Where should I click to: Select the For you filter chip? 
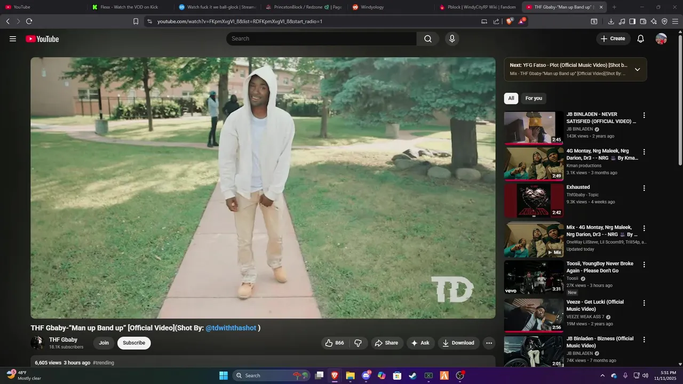pyautogui.click(x=534, y=98)
